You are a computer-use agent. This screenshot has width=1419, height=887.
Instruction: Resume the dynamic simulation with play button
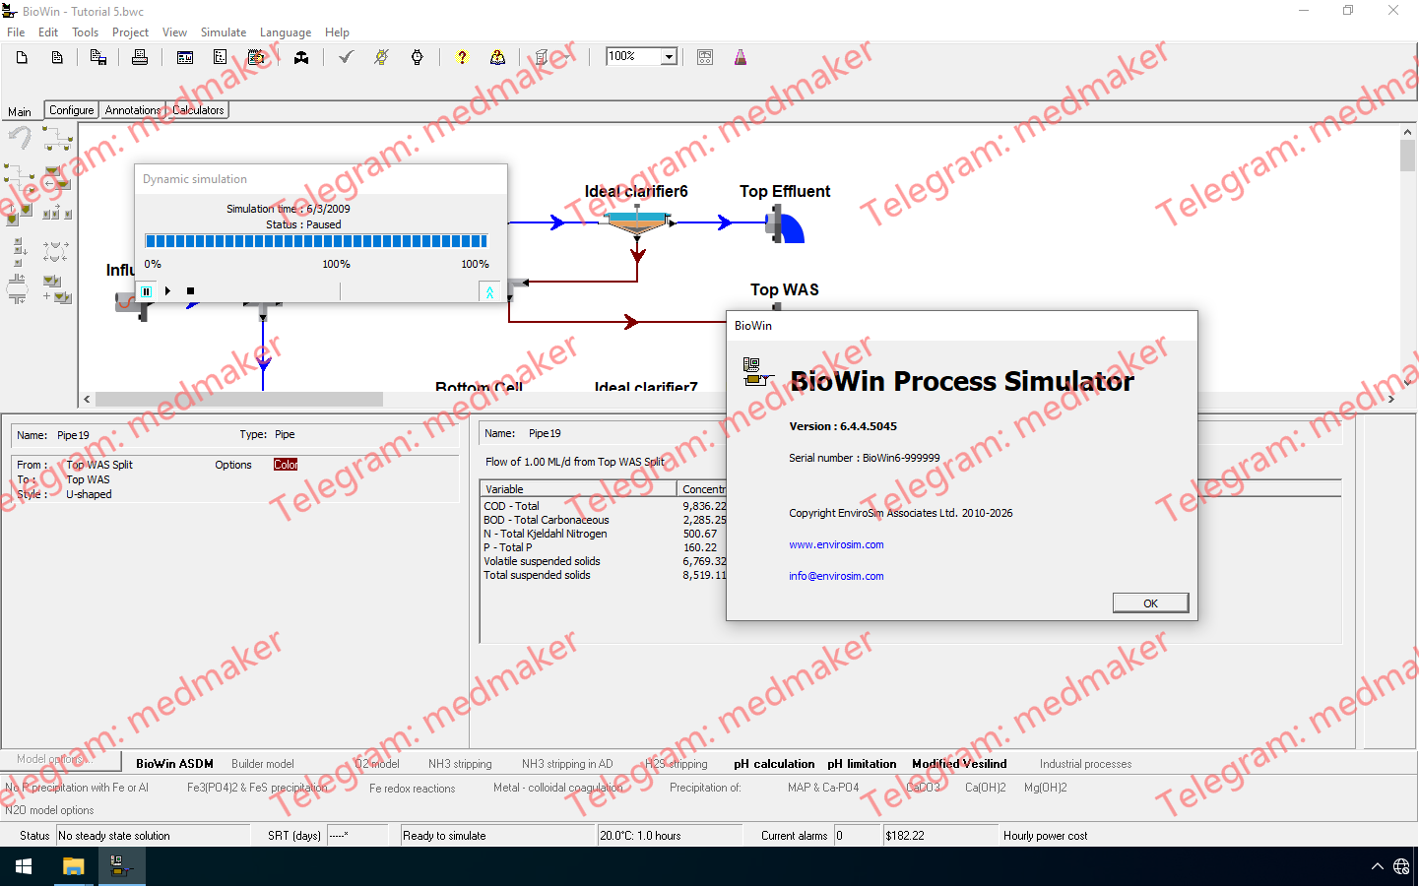coord(168,291)
